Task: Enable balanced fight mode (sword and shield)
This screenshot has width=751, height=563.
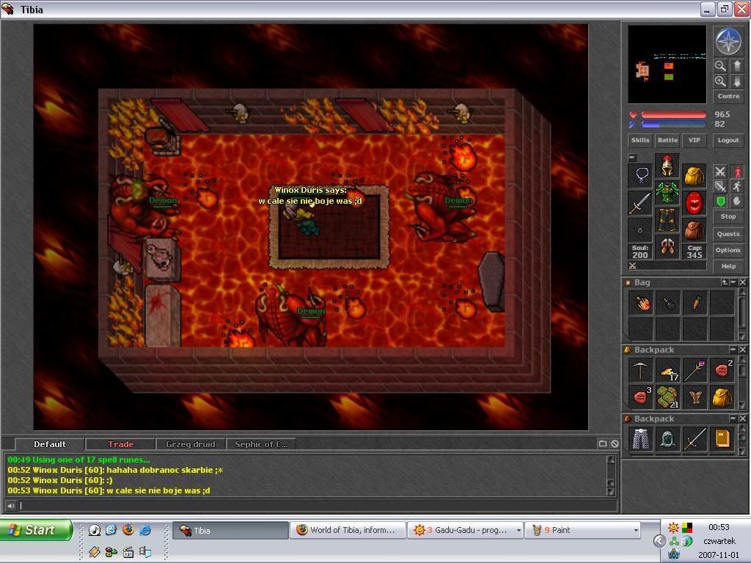Action: (x=720, y=186)
